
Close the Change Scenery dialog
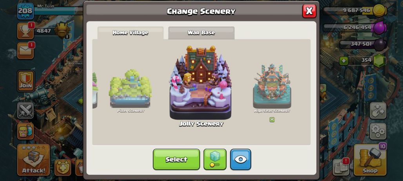(x=309, y=11)
